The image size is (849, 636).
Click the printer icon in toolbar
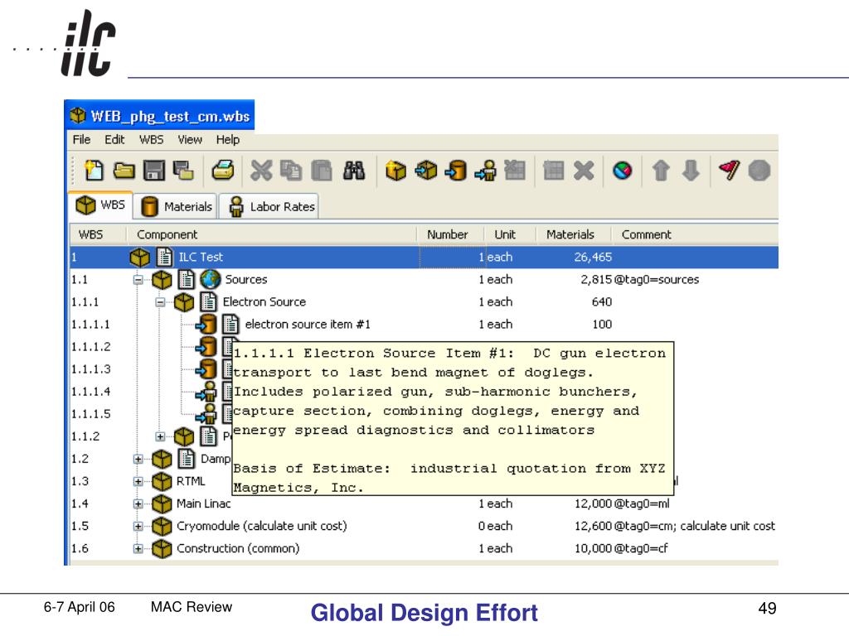click(x=223, y=171)
